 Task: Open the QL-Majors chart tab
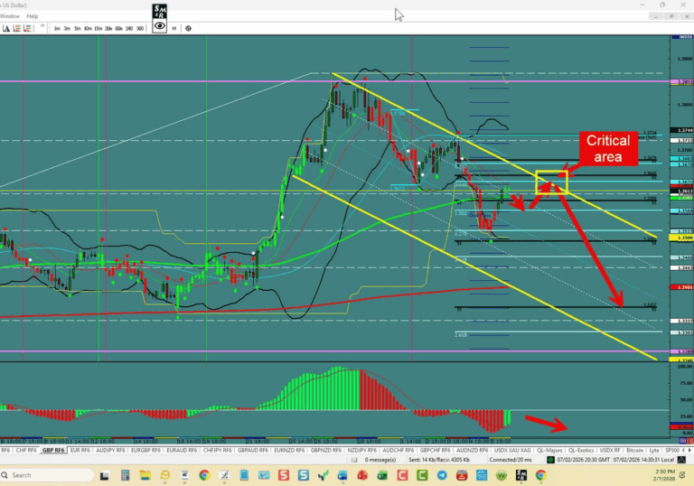pos(549,450)
